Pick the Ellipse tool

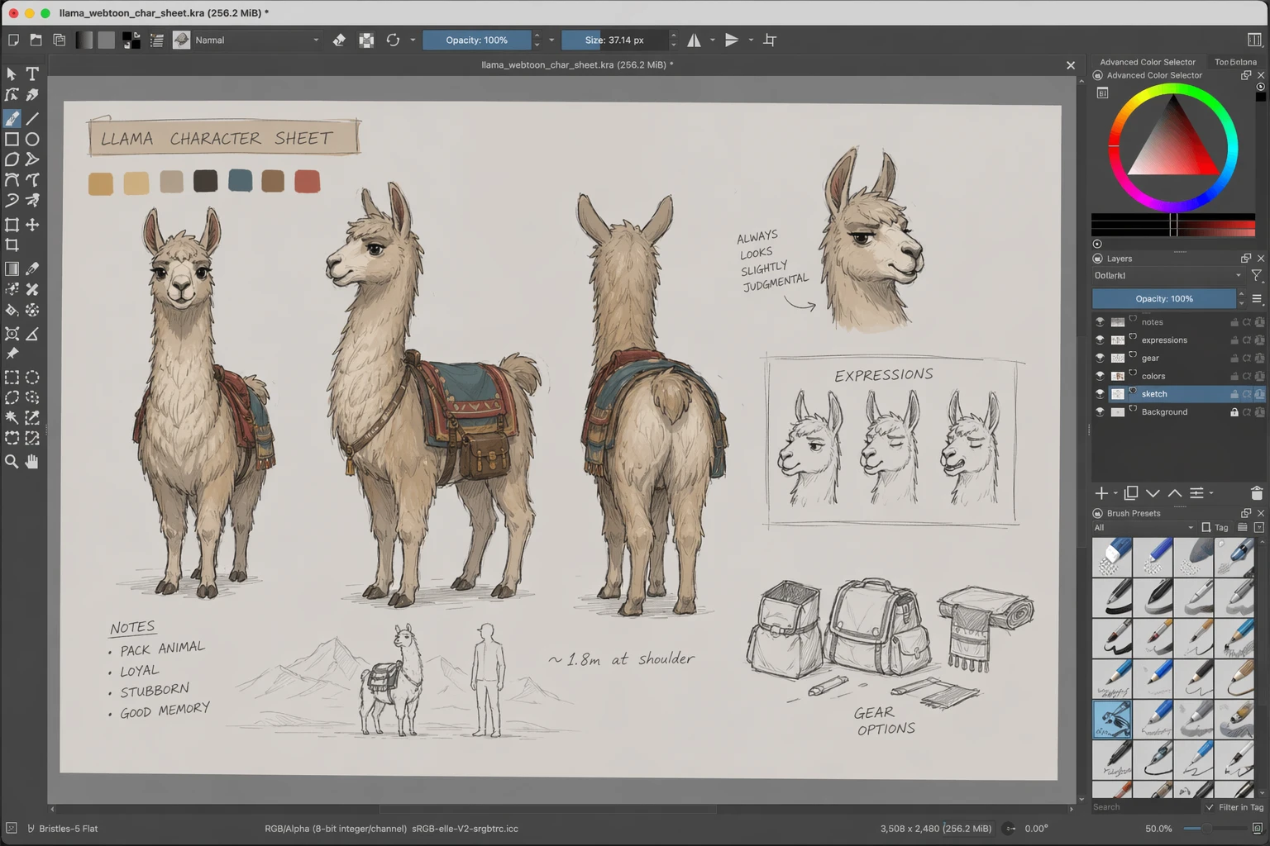(32, 140)
